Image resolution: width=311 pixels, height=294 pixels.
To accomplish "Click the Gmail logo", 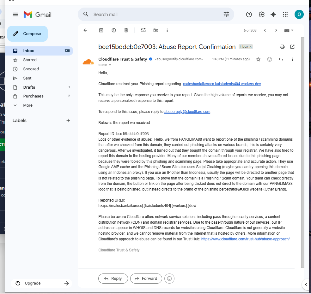I will click(38, 15).
